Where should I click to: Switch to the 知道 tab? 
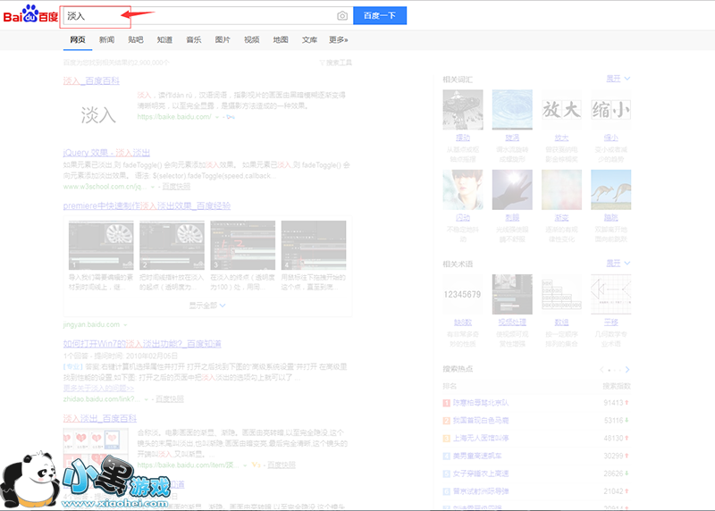[164, 39]
